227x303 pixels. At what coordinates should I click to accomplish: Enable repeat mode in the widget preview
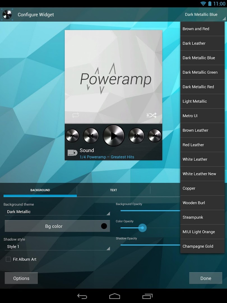coord(75,115)
